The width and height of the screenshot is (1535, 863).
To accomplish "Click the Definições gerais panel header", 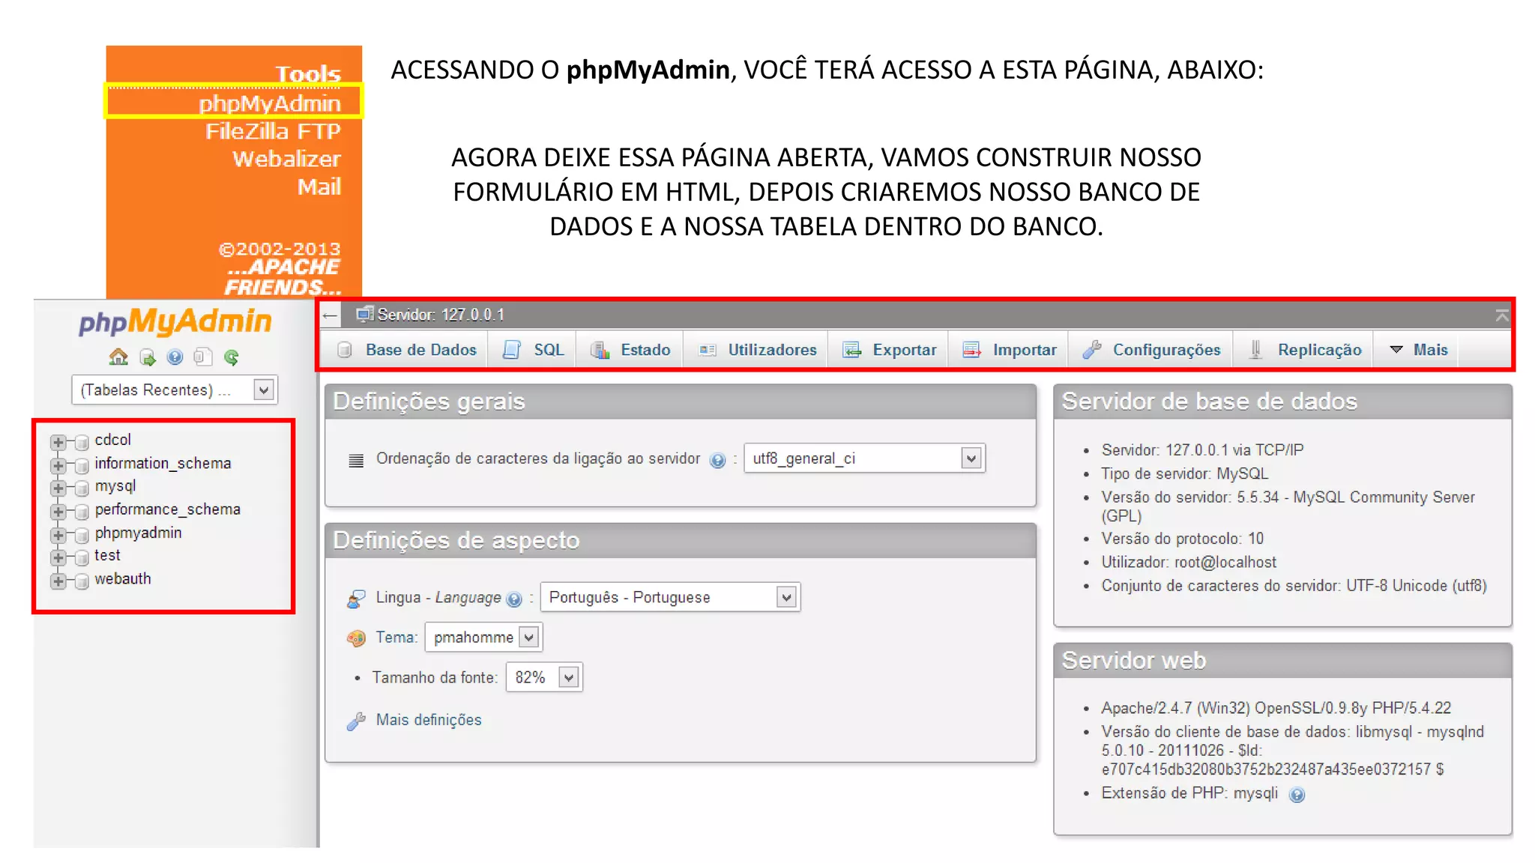I will (x=681, y=402).
